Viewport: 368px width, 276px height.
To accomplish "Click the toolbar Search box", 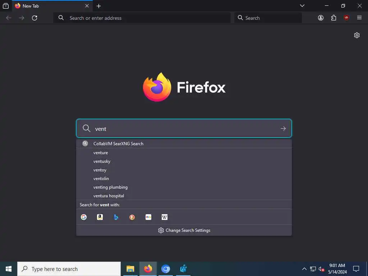I will (x=268, y=18).
